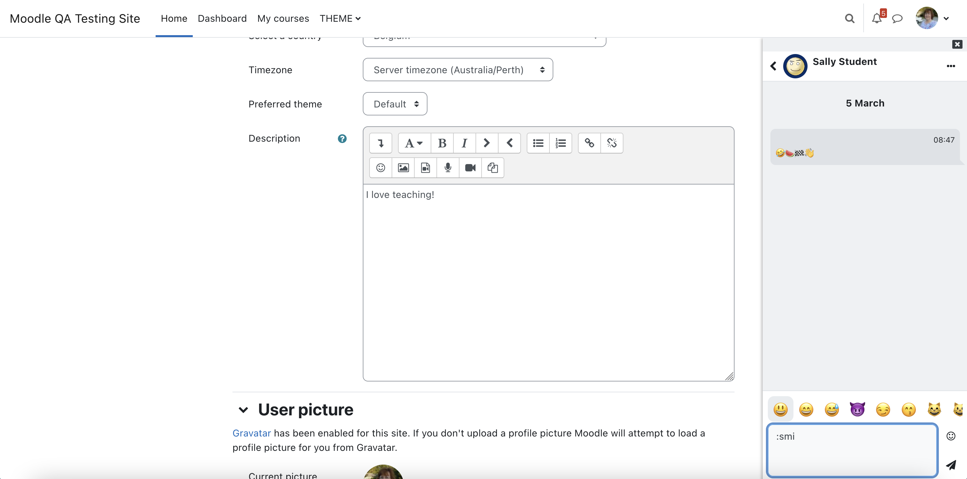967x479 pixels.
Task: Close the messaging drawer
Action: point(957,44)
